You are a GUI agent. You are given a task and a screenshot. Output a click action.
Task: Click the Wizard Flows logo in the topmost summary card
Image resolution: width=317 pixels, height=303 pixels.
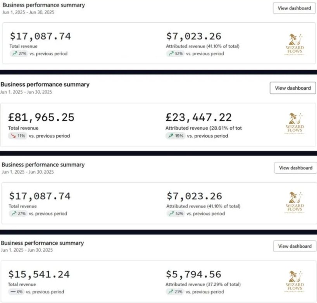point(295,45)
